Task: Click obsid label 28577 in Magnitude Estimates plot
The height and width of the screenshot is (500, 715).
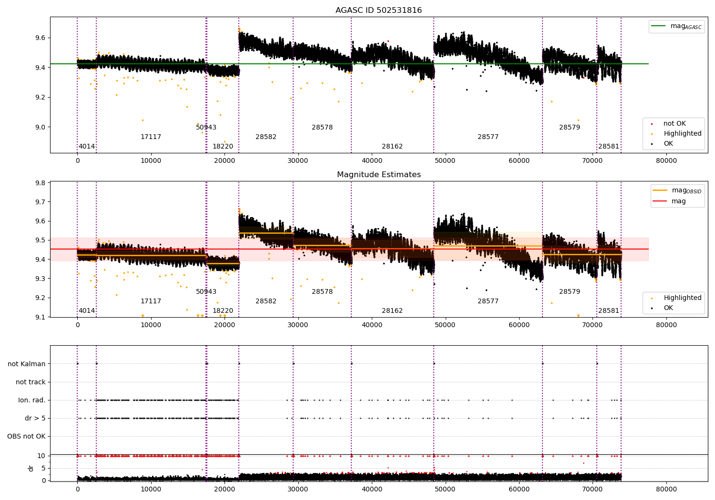Action: 488,301
